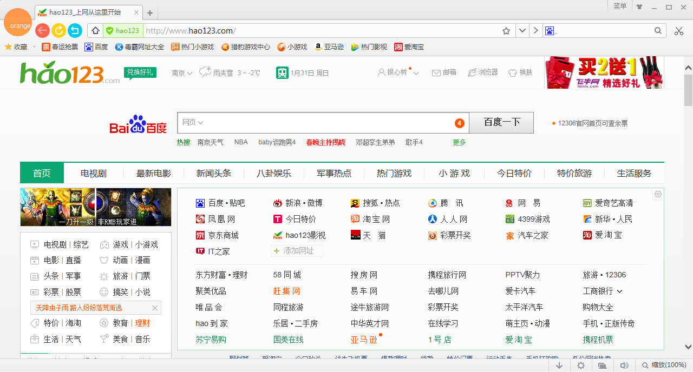Click the home icon beside the address bar
Viewport: 693px width, 372px height.
95,31
